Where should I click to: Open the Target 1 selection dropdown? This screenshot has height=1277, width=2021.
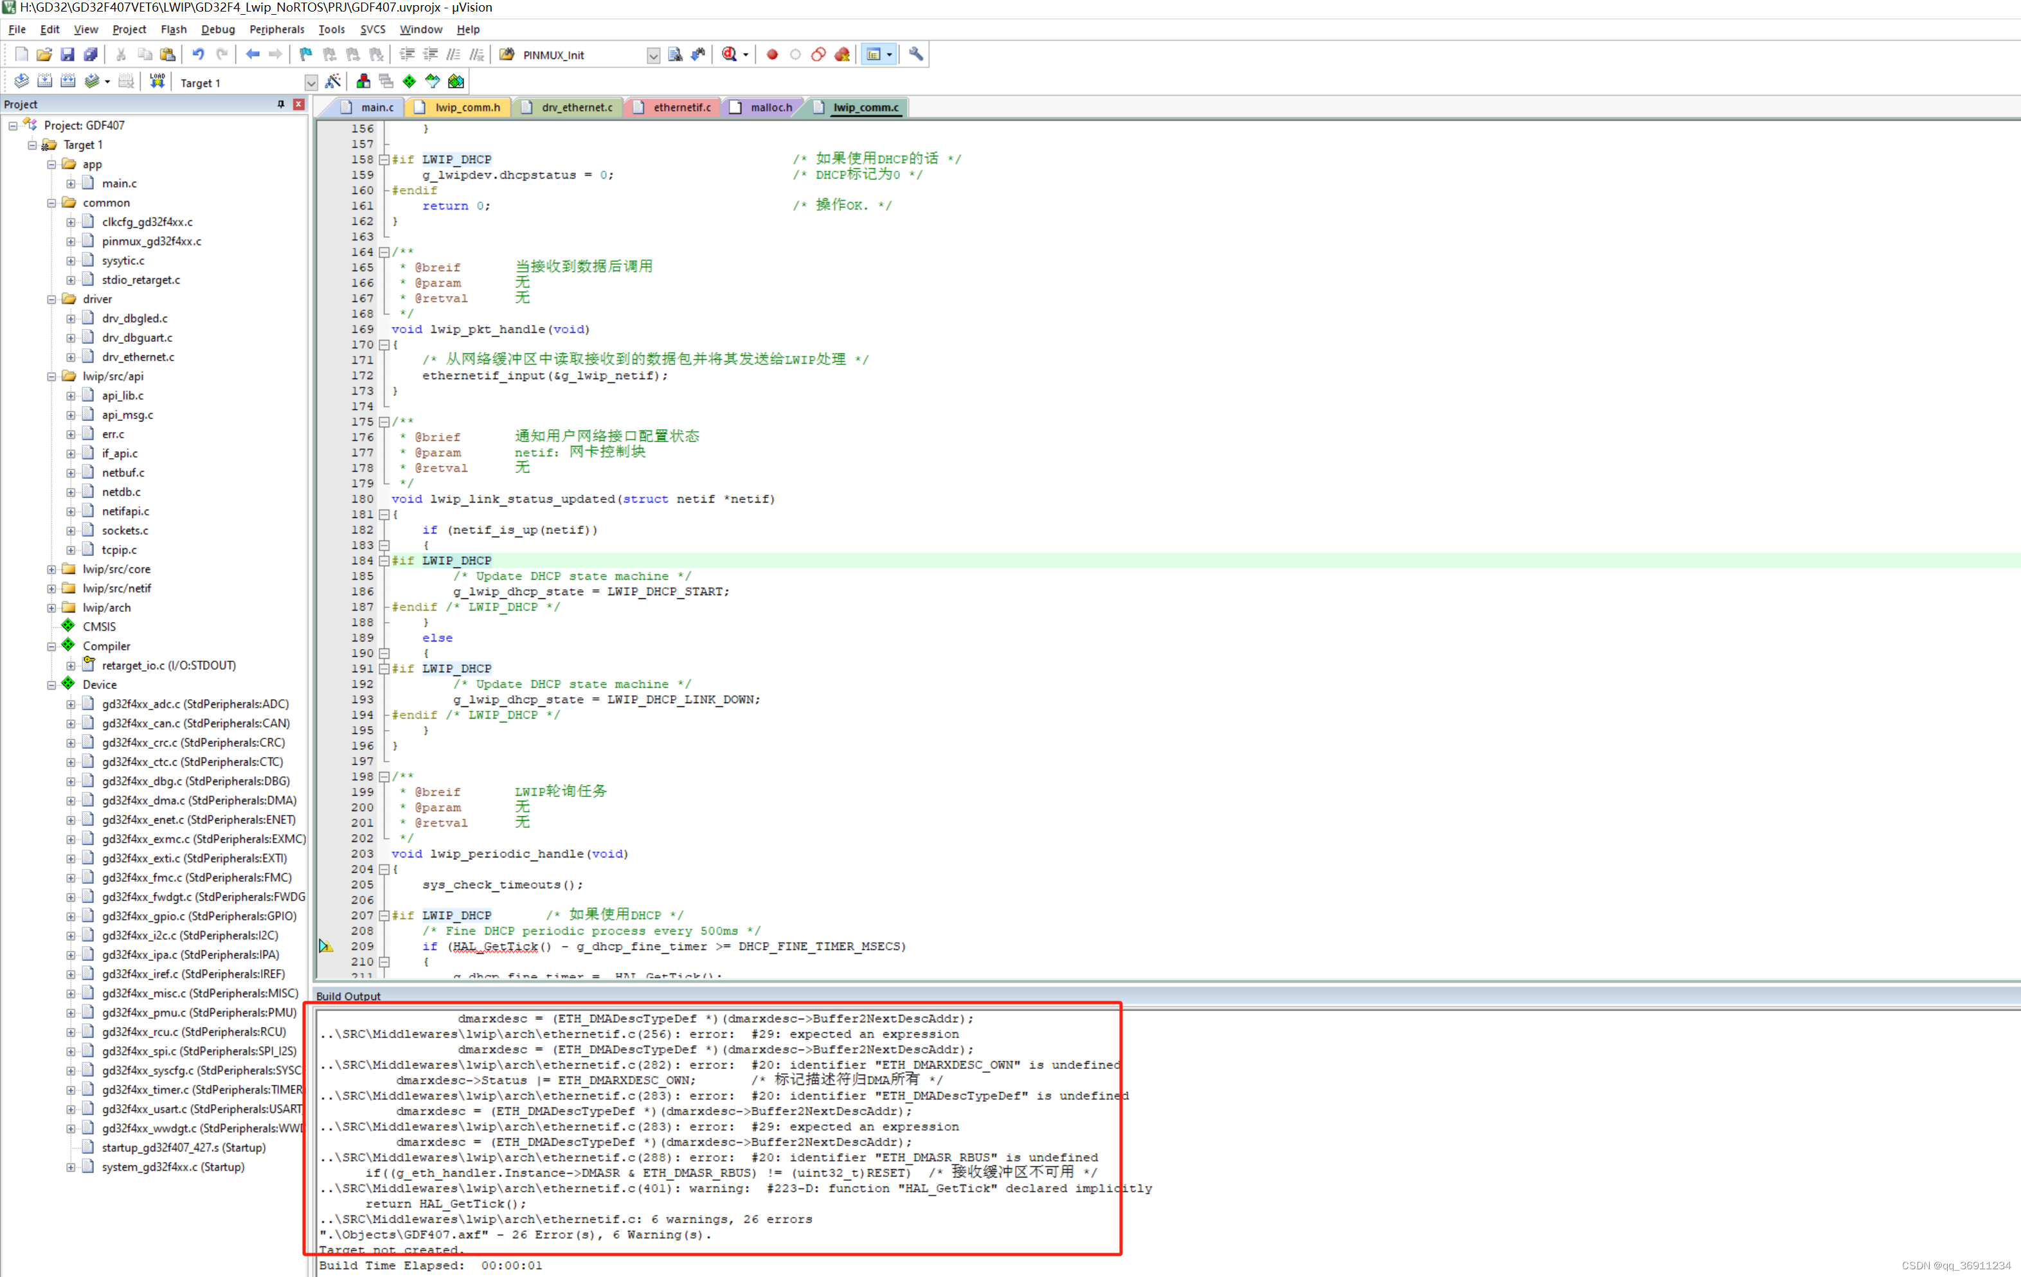tap(310, 82)
